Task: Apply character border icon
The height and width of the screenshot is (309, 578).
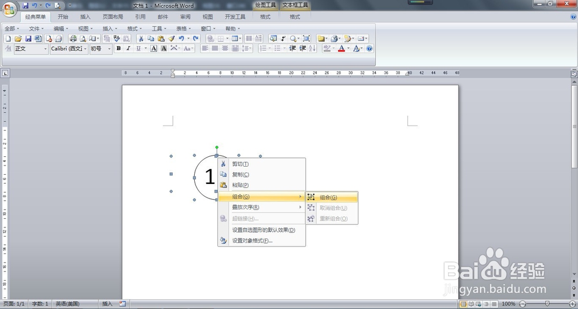Action: point(154,49)
